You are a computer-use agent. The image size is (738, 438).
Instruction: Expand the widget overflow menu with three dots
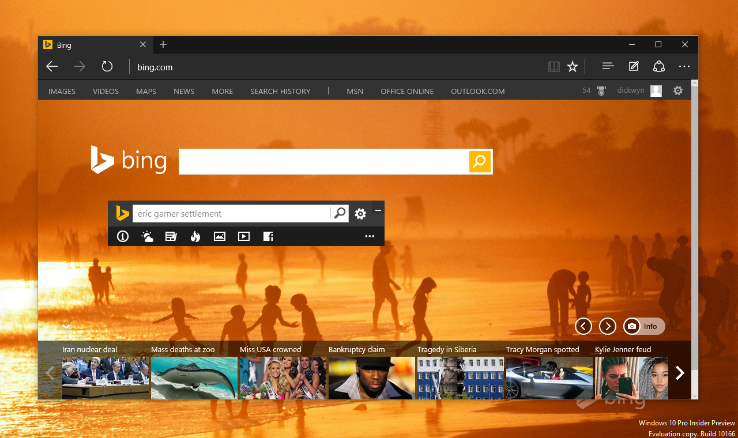point(370,236)
